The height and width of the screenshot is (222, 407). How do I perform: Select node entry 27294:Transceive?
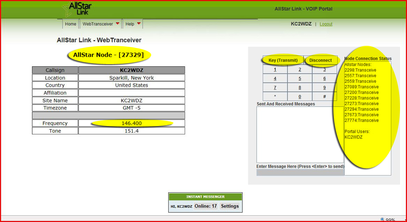[x=362, y=109]
